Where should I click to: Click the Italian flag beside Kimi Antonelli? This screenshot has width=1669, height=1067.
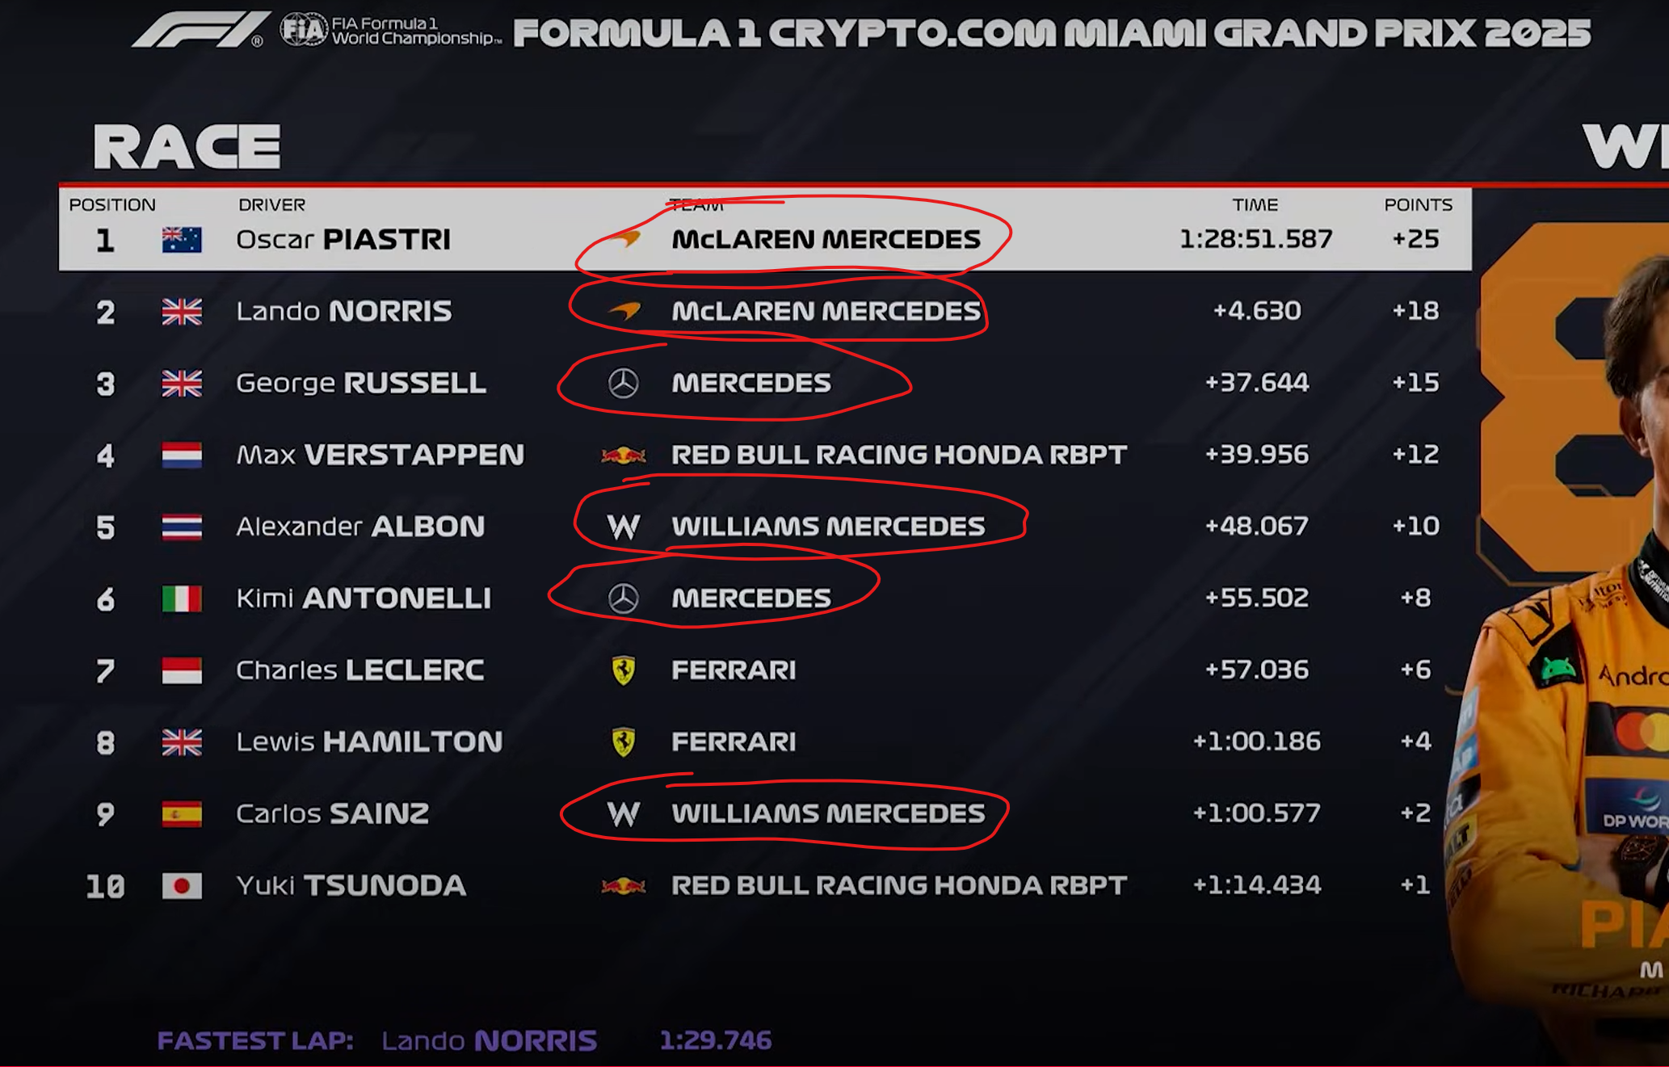coord(182,599)
